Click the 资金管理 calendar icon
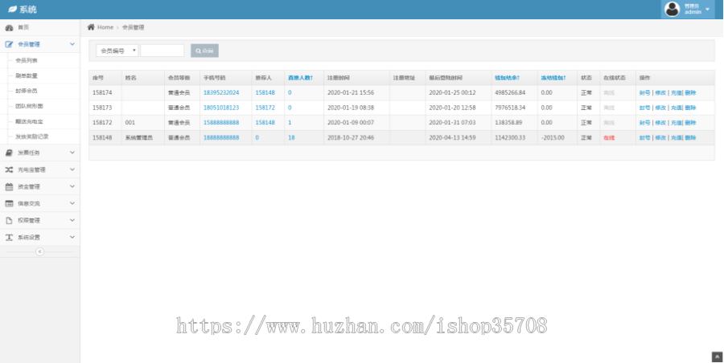Screen dimensions: 724x363 coord(9,187)
